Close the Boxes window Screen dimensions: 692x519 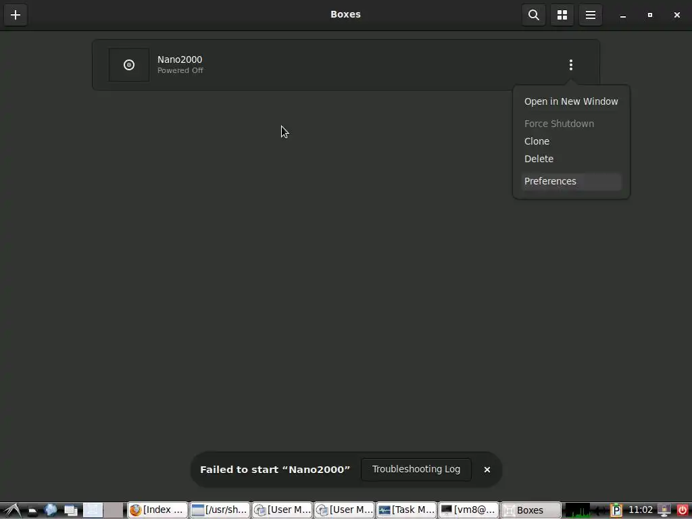coord(676,15)
